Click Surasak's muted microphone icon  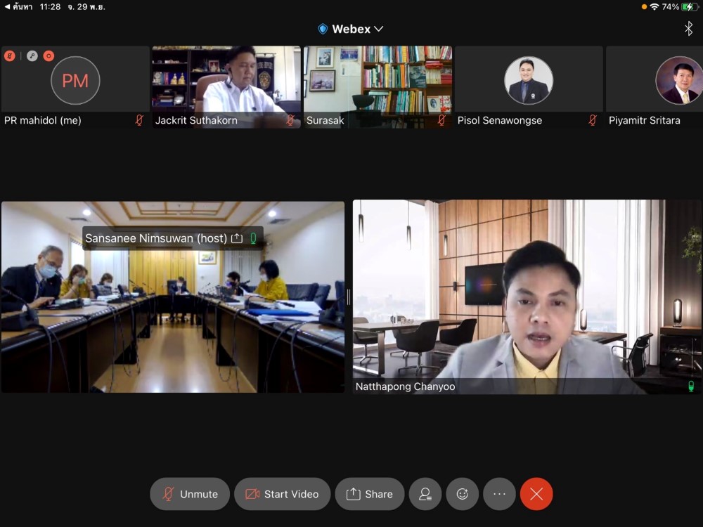[441, 120]
